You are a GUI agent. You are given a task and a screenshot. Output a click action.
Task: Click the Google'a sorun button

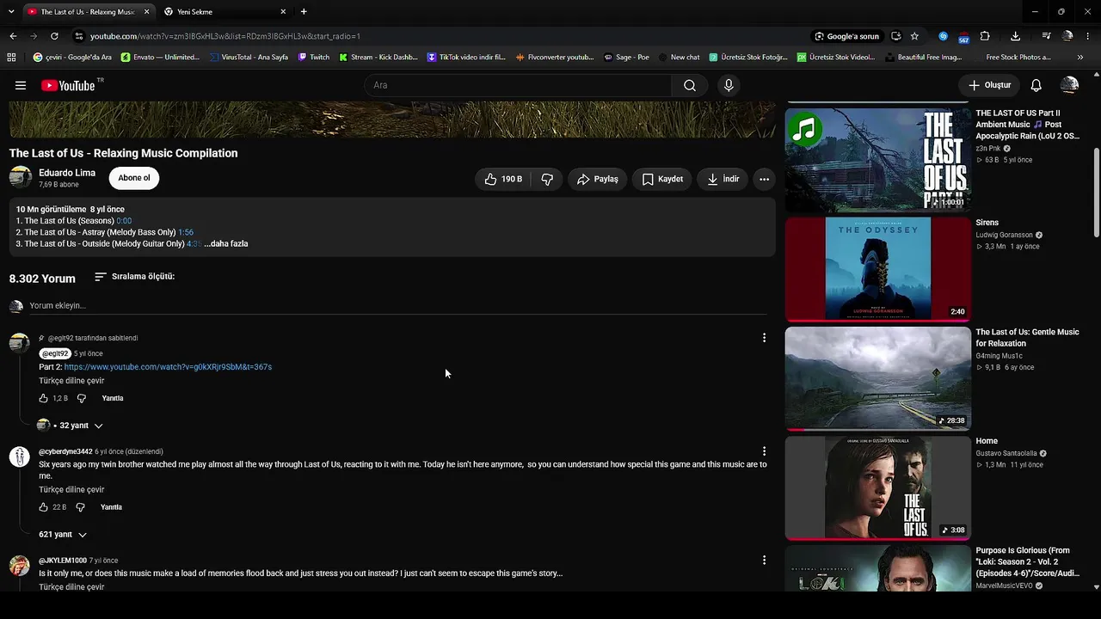[847, 36]
